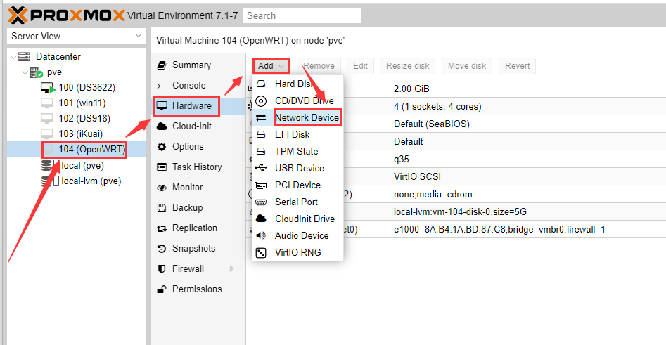This screenshot has width=666, height=345.
Task: Select Network Device from Add menu
Action: click(x=307, y=118)
